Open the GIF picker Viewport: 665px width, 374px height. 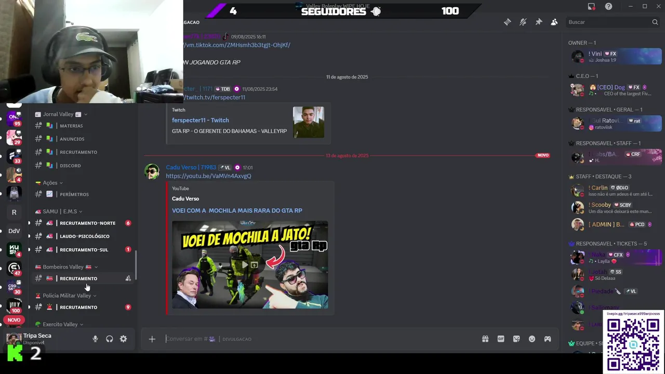(x=501, y=339)
